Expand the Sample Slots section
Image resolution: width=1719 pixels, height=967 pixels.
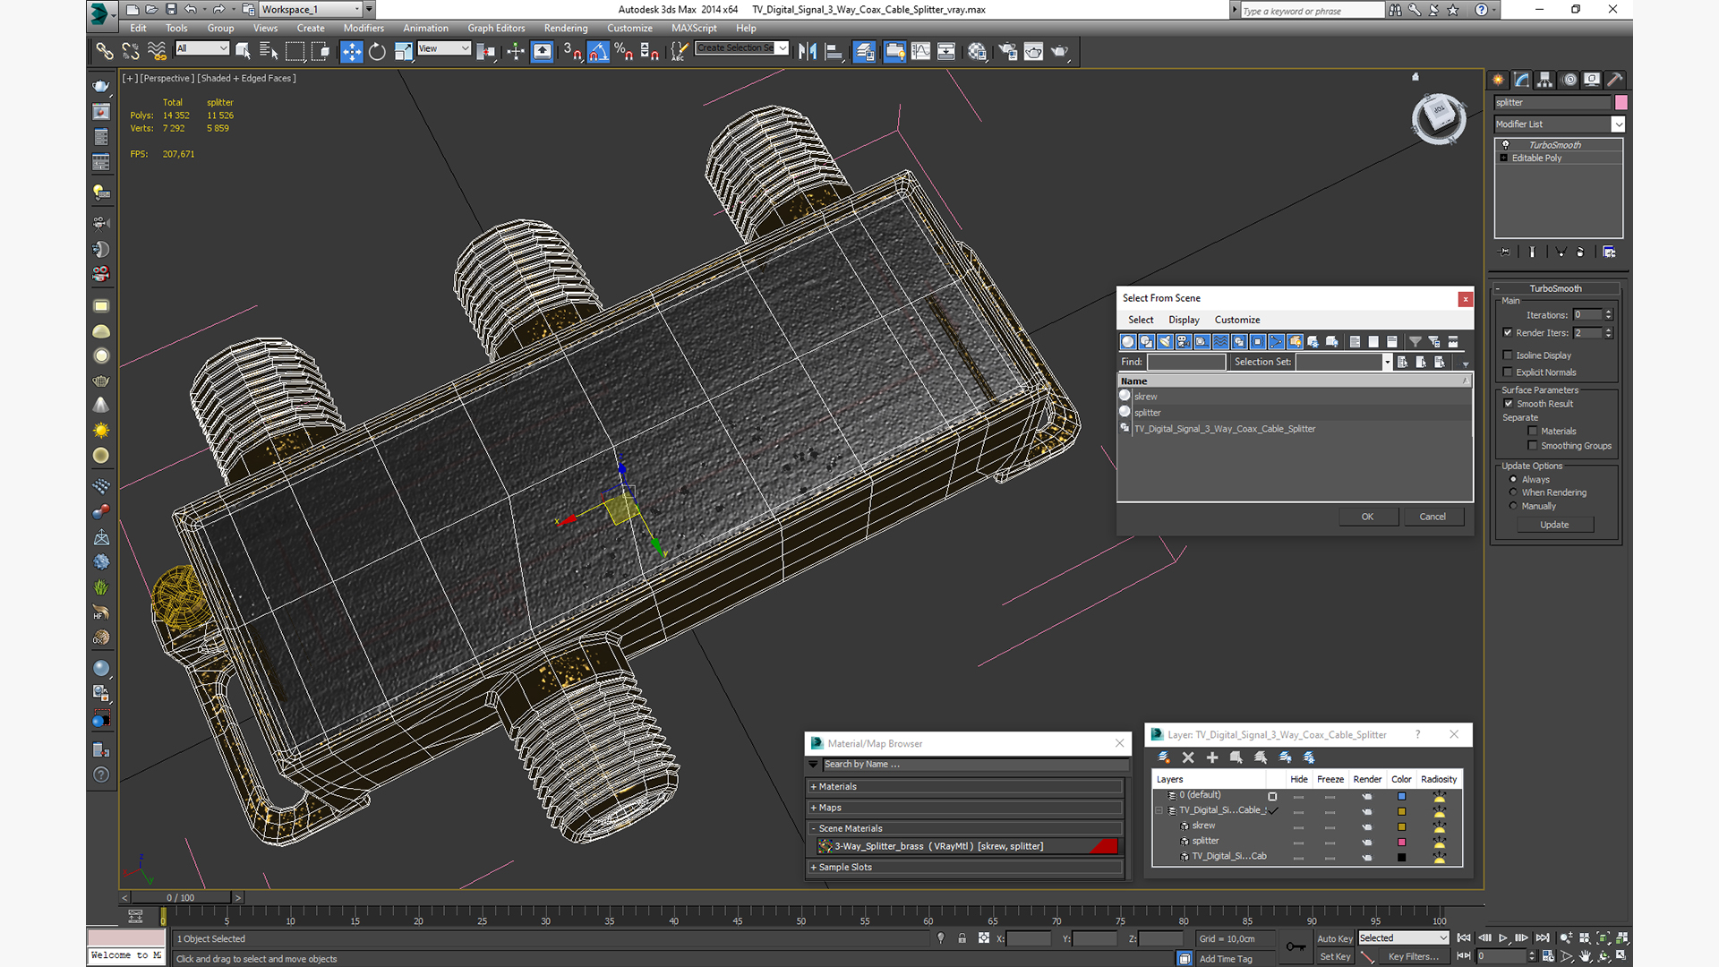click(x=844, y=868)
